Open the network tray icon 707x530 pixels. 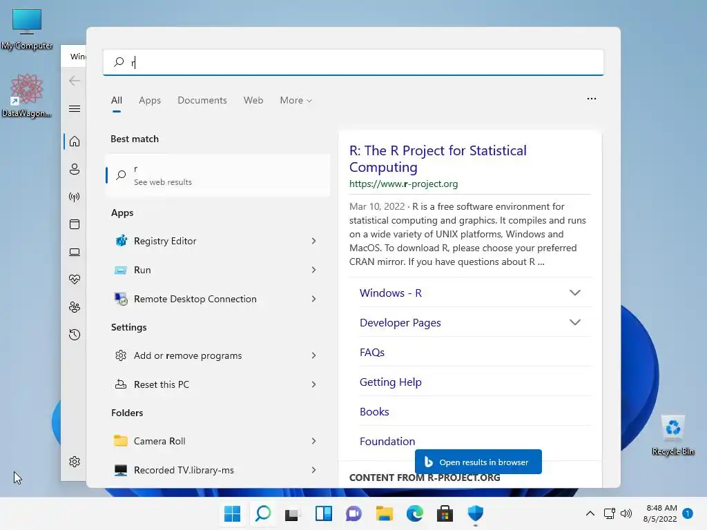pos(609,513)
